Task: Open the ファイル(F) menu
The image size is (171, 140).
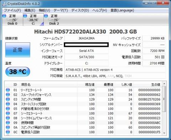Action: coord(12,10)
